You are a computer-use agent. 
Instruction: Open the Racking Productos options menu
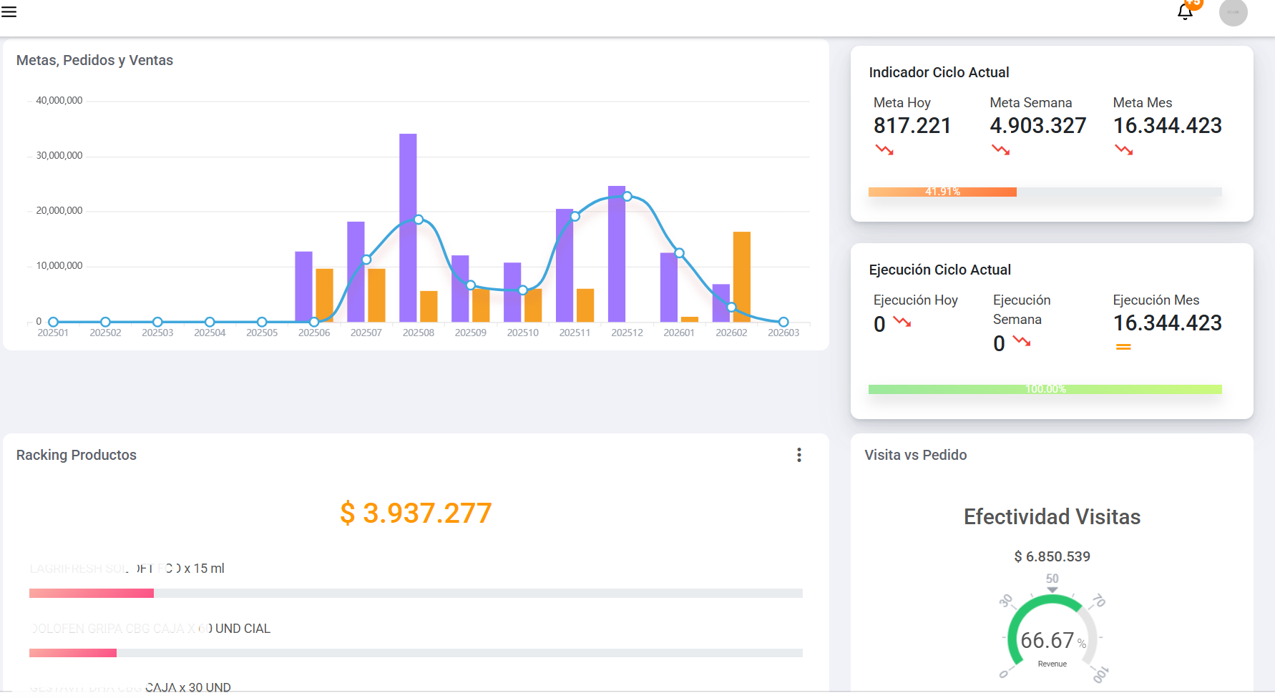798,455
